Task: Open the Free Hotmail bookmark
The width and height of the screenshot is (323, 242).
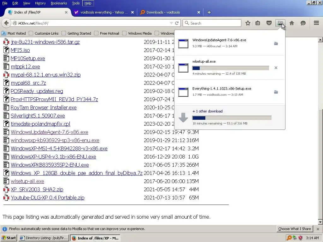Action: click(107, 33)
